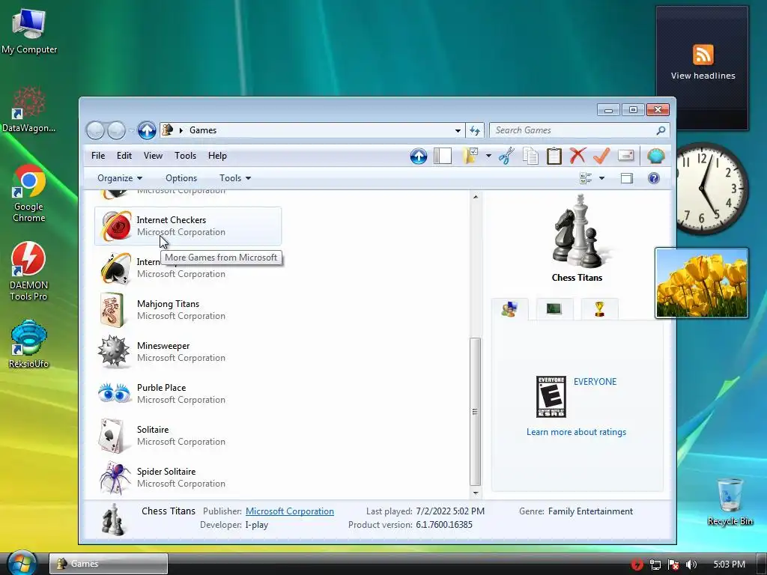Image resolution: width=767 pixels, height=575 pixels.
Task: Click the Games folder icon in address bar
Action: click(x=168, y=130)
